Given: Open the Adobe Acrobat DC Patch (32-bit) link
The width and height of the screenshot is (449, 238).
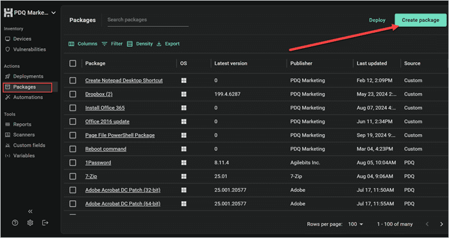Looking at the screenshot, I should pyautogui.click(x=123, y=190).
